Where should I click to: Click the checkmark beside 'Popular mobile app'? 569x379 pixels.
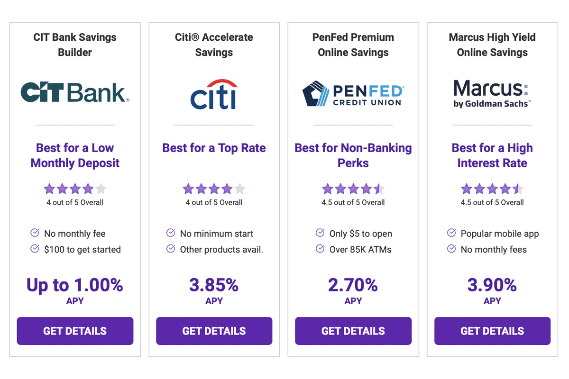tap(451, 233)
